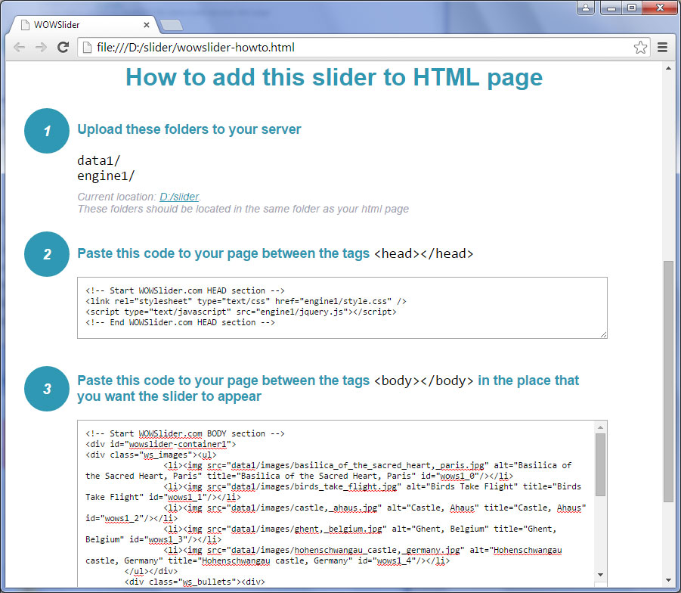Click the 'Start WOWSlider.com HEAD section' comment line
681x593 pixels.
point(185,290)
